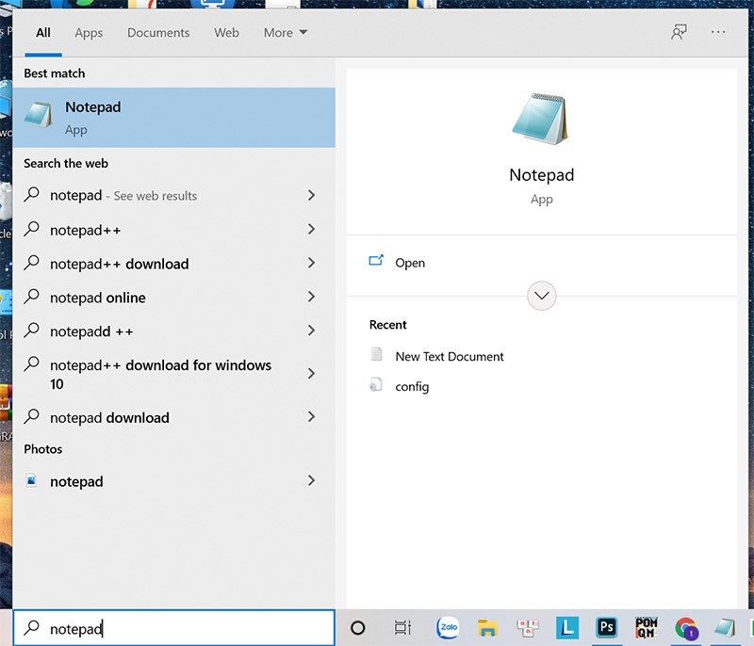Click the feedback person icon

tap(679, 32)
